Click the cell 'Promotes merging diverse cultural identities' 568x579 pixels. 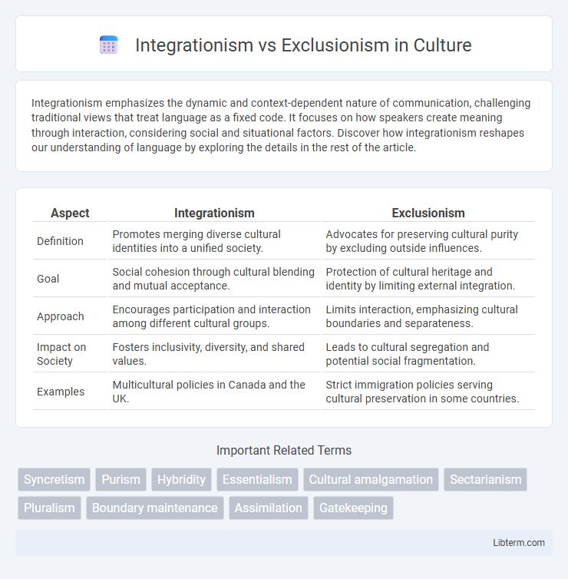pos(214,241)
